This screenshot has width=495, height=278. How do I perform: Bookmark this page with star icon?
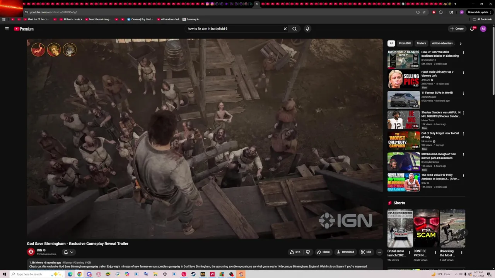(x=424, y=12)
